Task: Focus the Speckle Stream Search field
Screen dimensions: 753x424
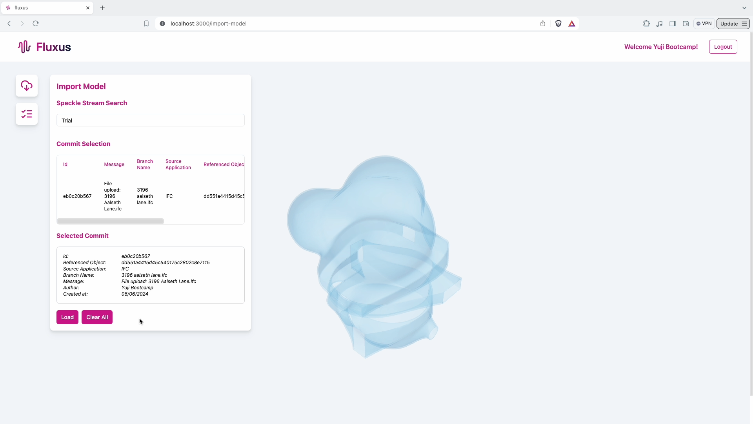Action: [x=151, y=121]
